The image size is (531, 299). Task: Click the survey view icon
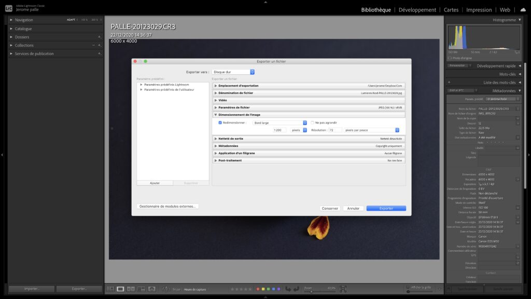(141, 289)
